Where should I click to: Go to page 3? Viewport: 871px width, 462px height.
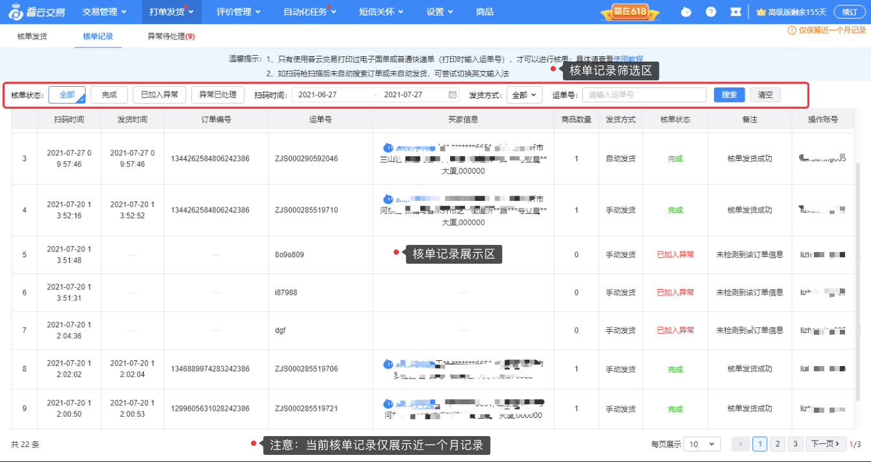(x=795, y=444)
